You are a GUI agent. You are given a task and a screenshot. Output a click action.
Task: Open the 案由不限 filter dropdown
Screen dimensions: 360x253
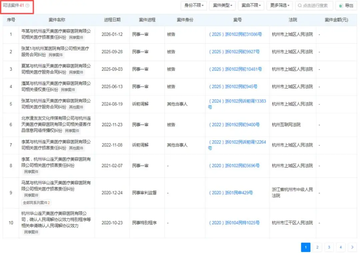click(x=251, y=6)
